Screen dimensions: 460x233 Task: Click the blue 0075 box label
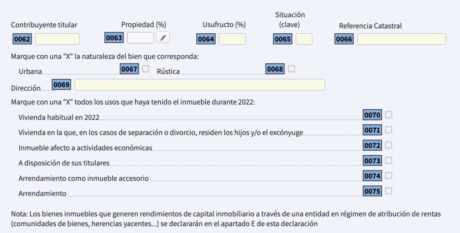point(372,191)
